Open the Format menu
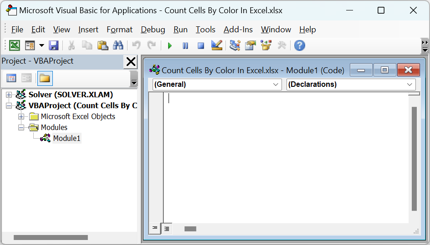The height and width of the screenshot is (245, 430). pos(119,30)
